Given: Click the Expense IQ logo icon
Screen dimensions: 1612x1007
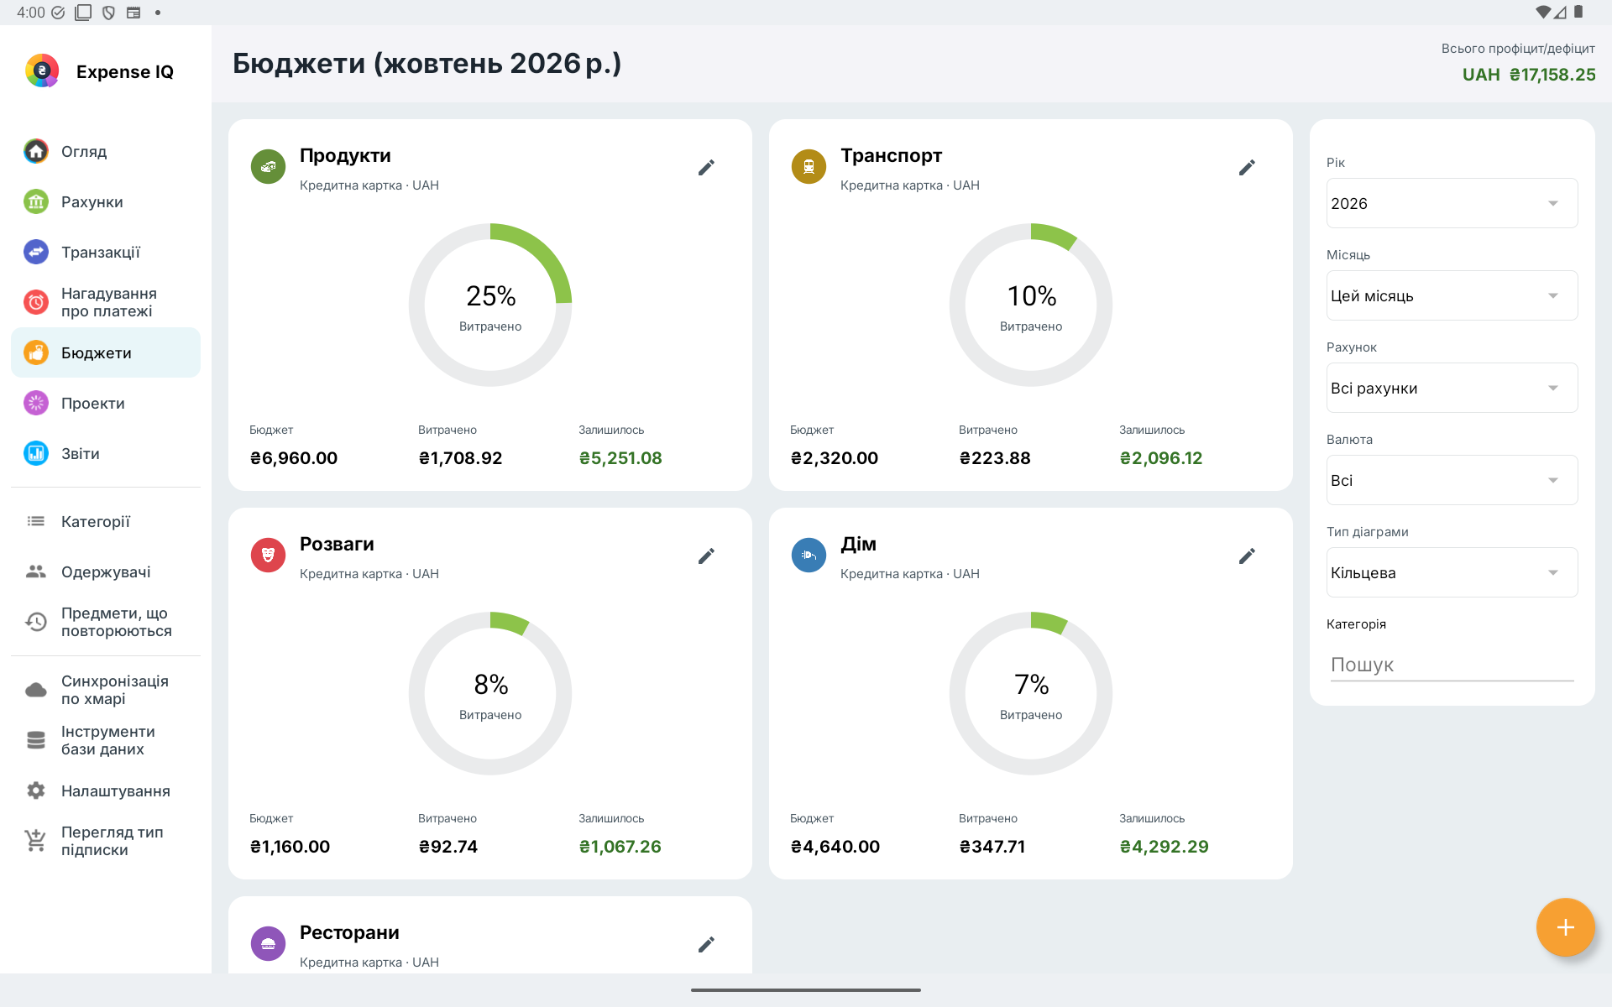Looking at the screenshot, I should coord(42,71).
